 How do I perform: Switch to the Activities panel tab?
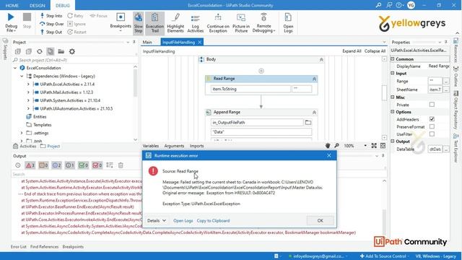25,146
